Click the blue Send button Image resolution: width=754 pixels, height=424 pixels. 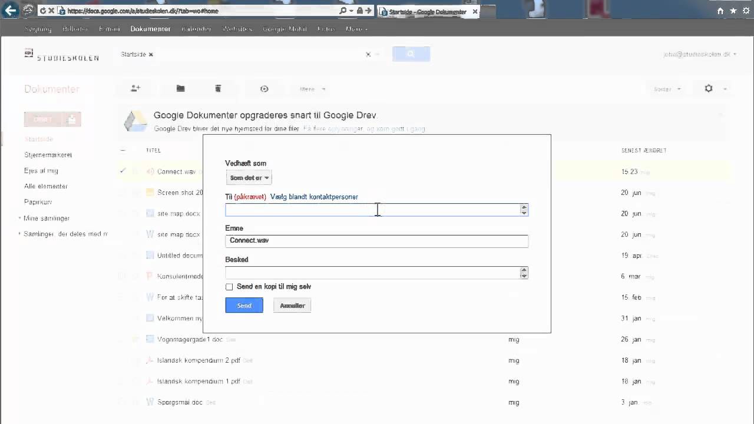click(244, 305)
